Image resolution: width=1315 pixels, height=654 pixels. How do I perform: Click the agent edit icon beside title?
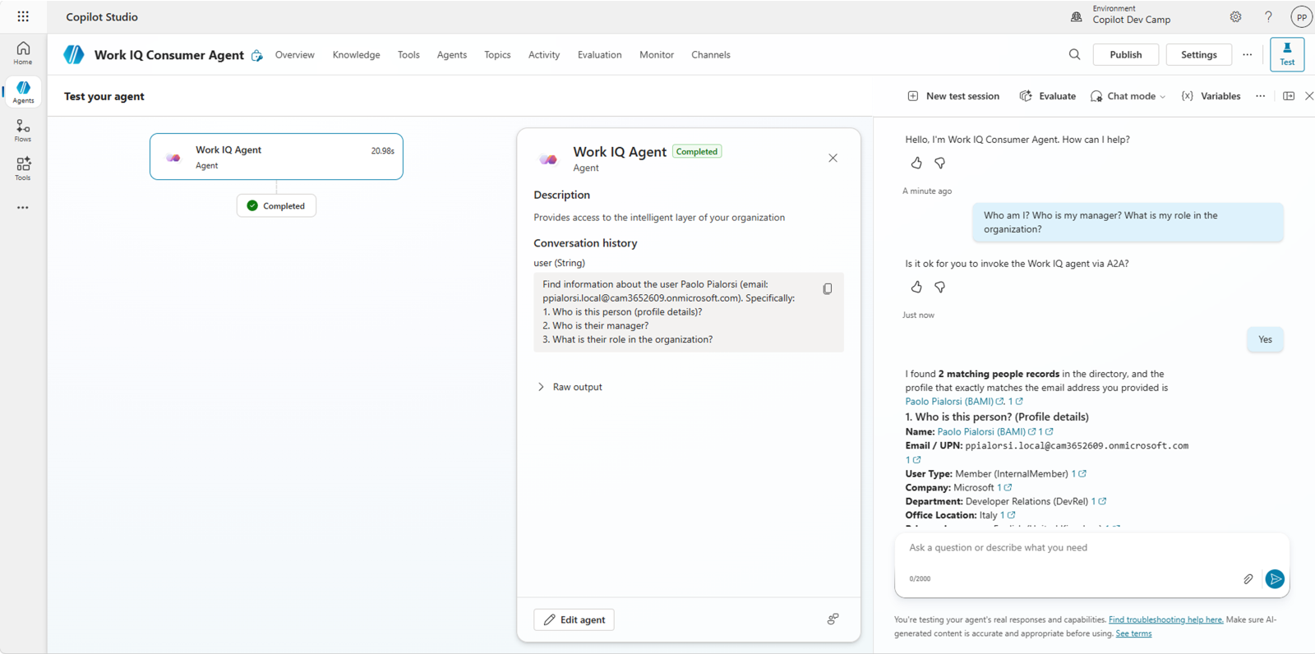pos(257,55)
